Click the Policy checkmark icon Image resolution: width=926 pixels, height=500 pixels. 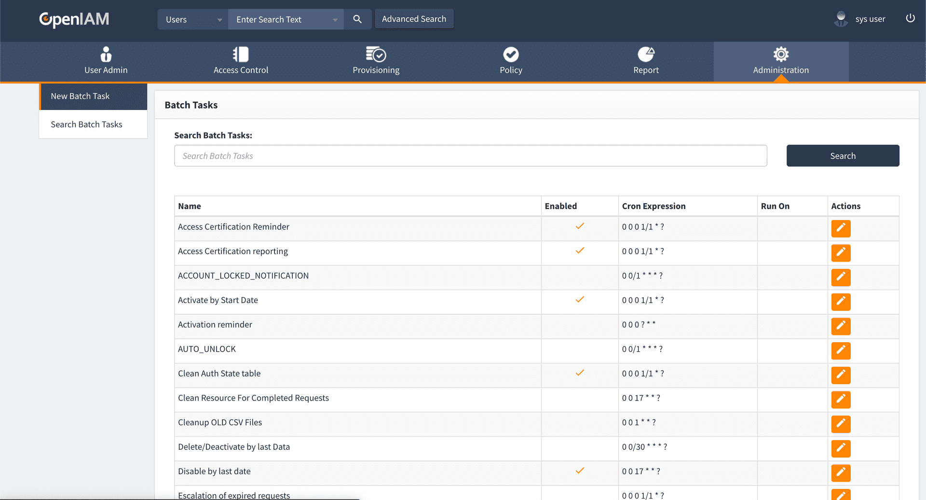(511, 54)
